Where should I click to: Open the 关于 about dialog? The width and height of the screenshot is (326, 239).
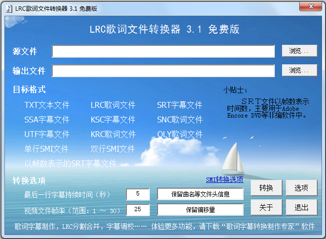tap(266, 207)
